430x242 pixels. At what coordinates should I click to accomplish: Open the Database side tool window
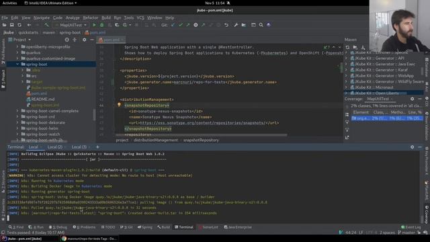427,67
